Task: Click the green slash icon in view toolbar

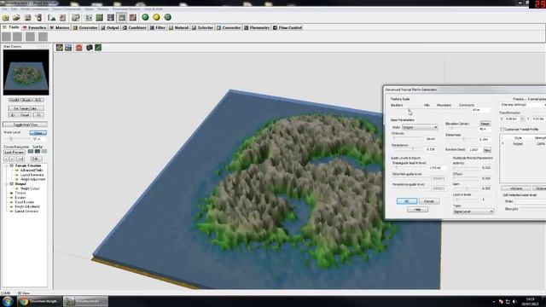Action: tap(98, 48)
